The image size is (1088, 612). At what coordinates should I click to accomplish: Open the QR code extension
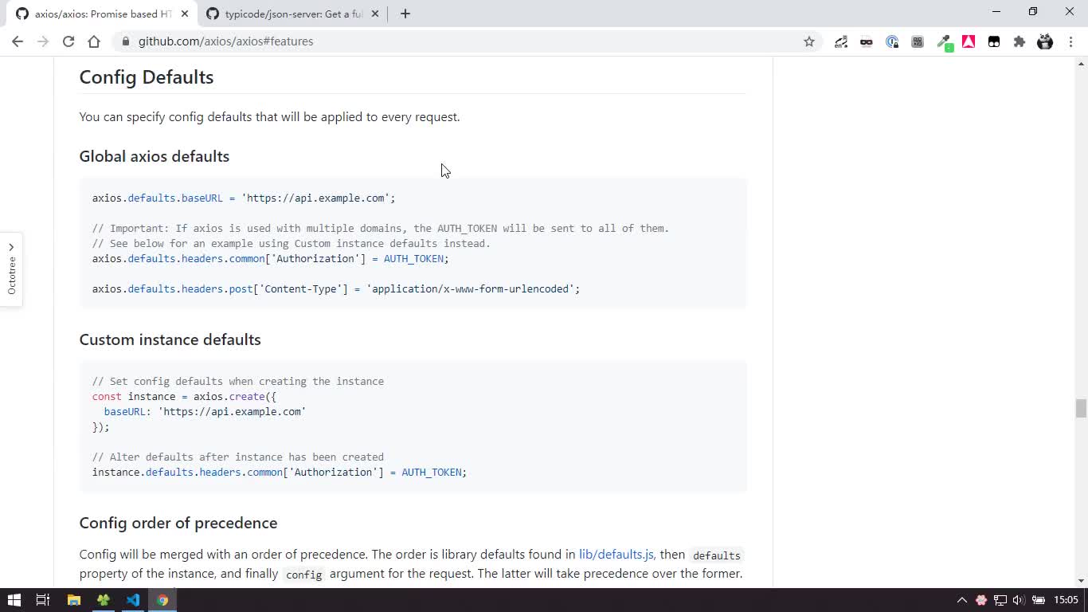(918, 41)
